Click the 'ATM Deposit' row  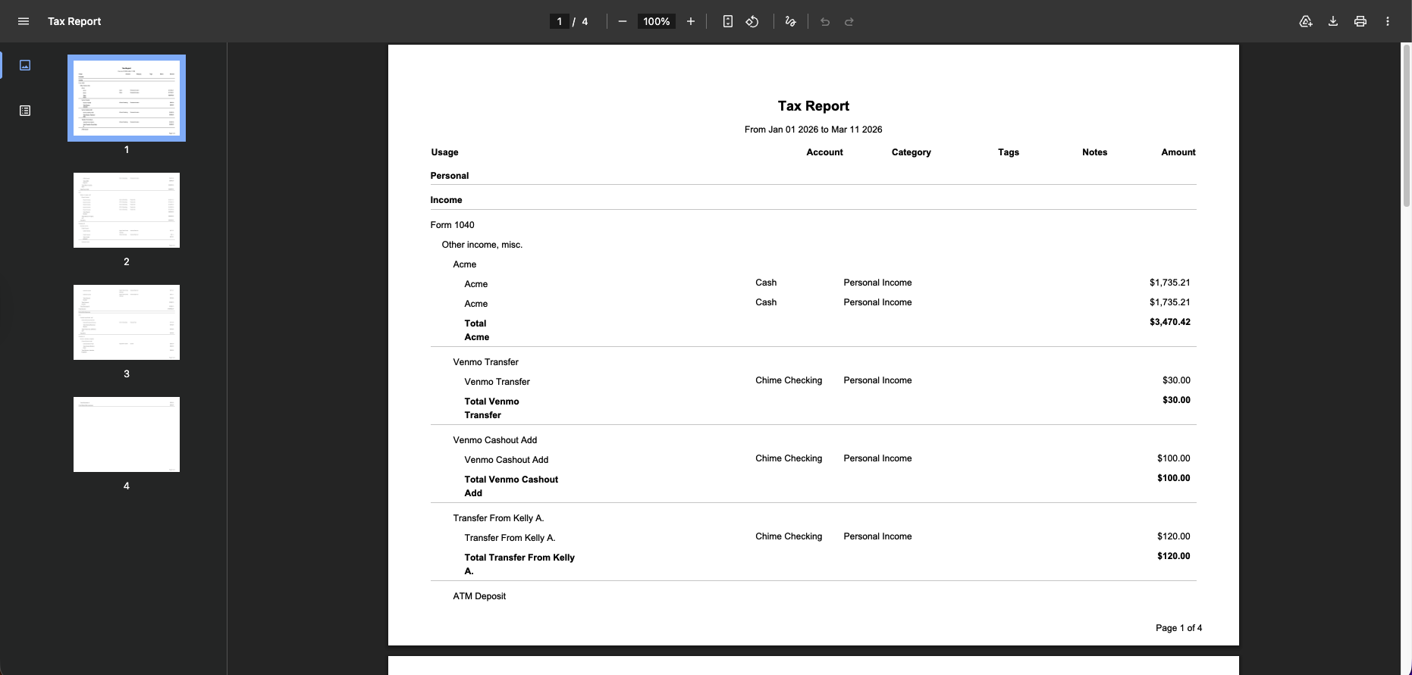click(x=479, y=596)
